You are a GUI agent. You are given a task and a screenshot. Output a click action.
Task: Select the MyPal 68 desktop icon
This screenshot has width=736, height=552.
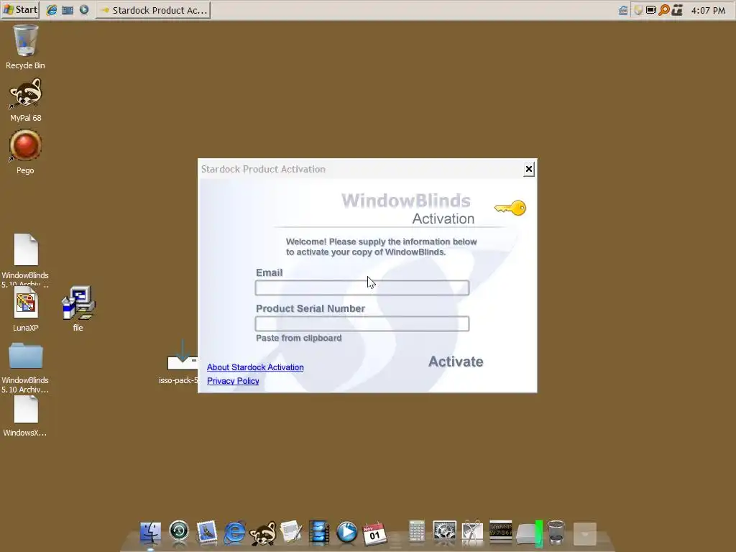[25, 101]
